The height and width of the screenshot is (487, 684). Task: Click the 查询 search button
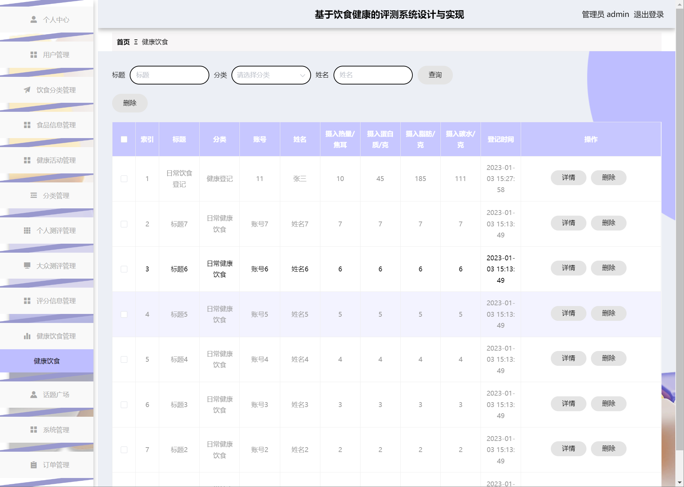point(435,75)
